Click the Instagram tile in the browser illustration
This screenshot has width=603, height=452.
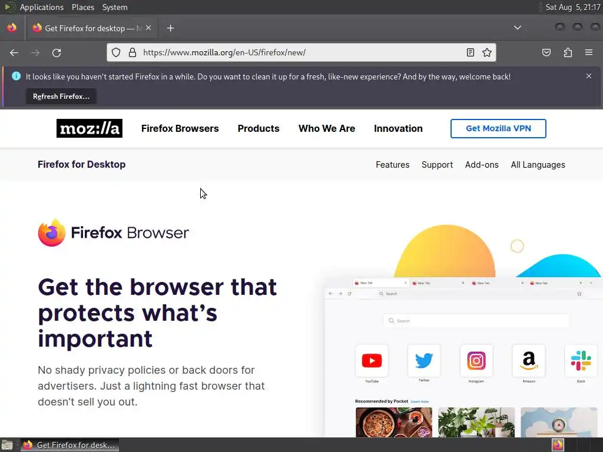click(x=476, y=361)
